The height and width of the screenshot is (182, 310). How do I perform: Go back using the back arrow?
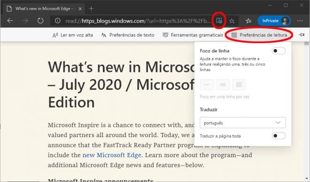pyautogui.click(x=10, y=21)
